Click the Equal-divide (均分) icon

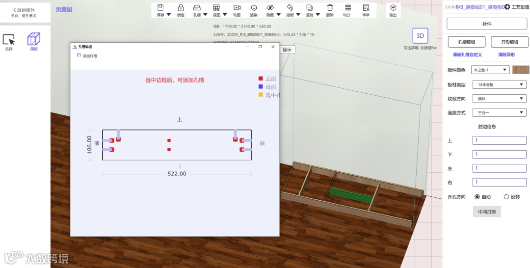coord(348,8)
